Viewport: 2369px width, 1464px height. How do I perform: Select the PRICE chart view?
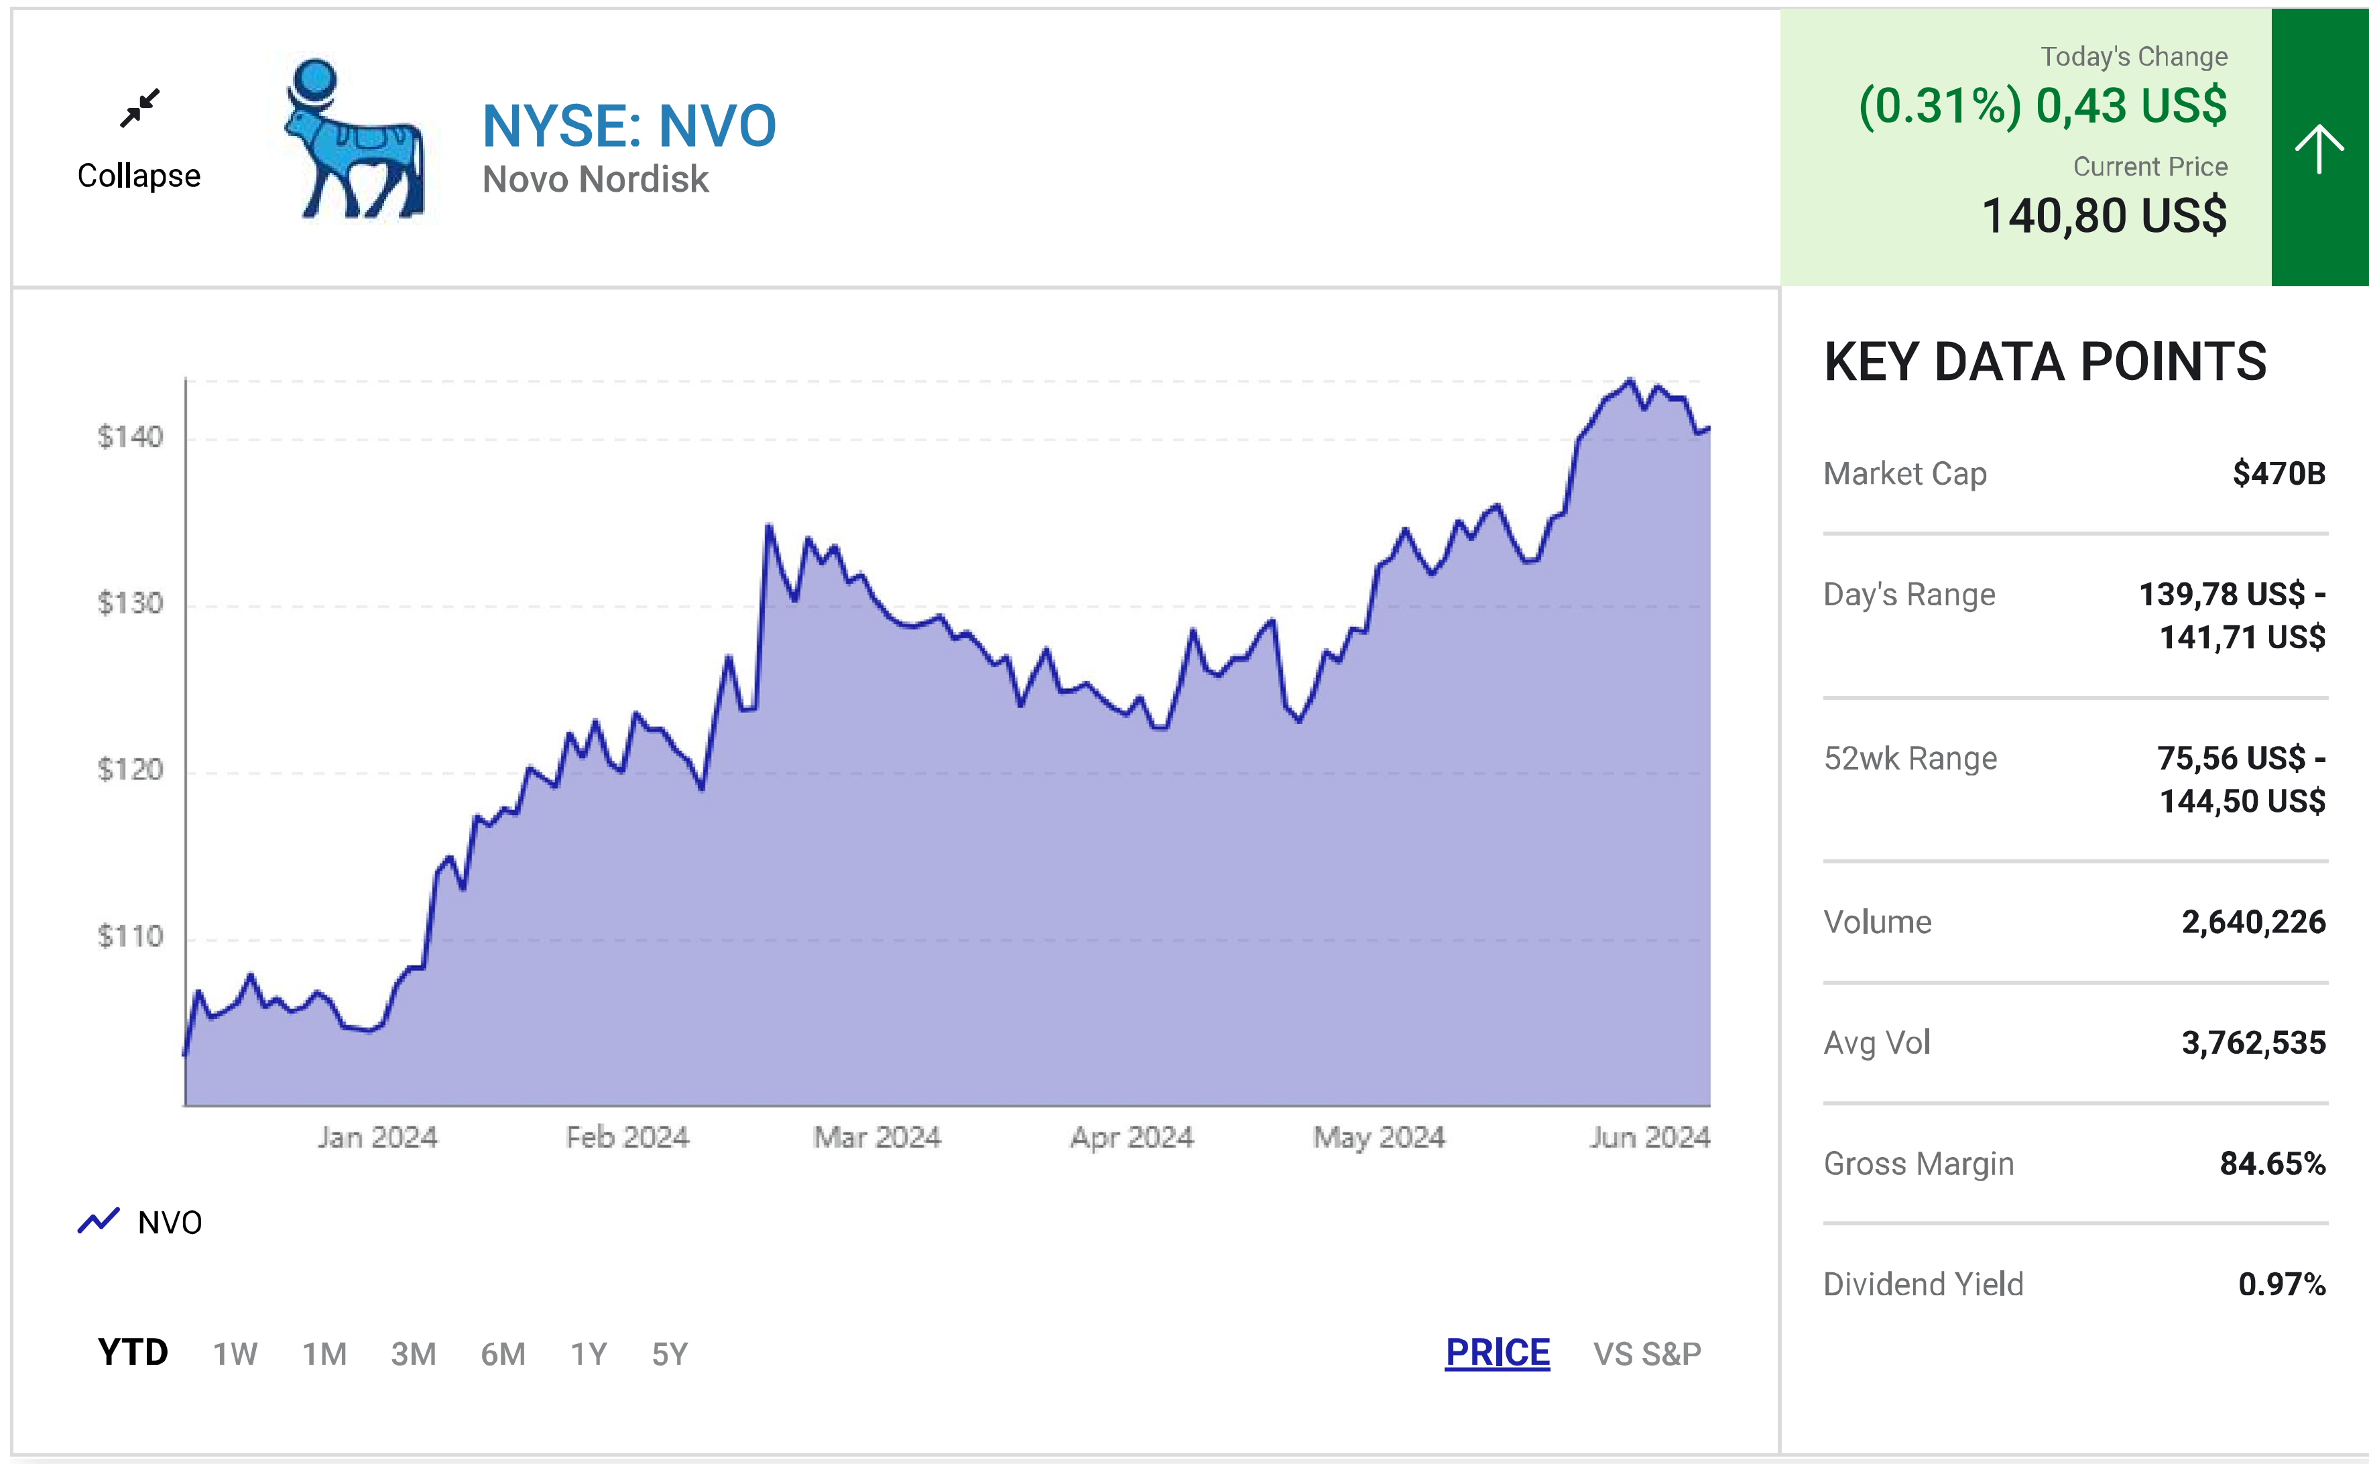point(1497,1353)
